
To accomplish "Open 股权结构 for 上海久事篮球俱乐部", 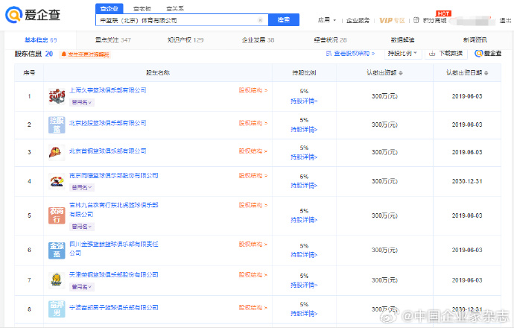I will click(x=253, y=90).
